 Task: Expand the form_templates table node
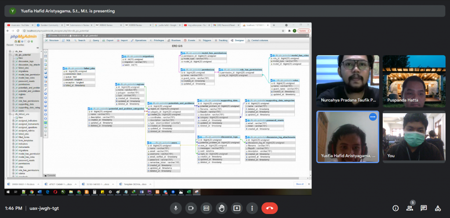click(x=13, y=140)
